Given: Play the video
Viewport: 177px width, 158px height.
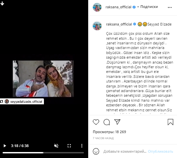Looking at the screenshot, I should (5, 146).
